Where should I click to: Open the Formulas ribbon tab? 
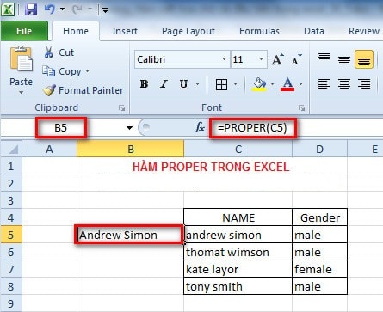click(x=259, y=31)
